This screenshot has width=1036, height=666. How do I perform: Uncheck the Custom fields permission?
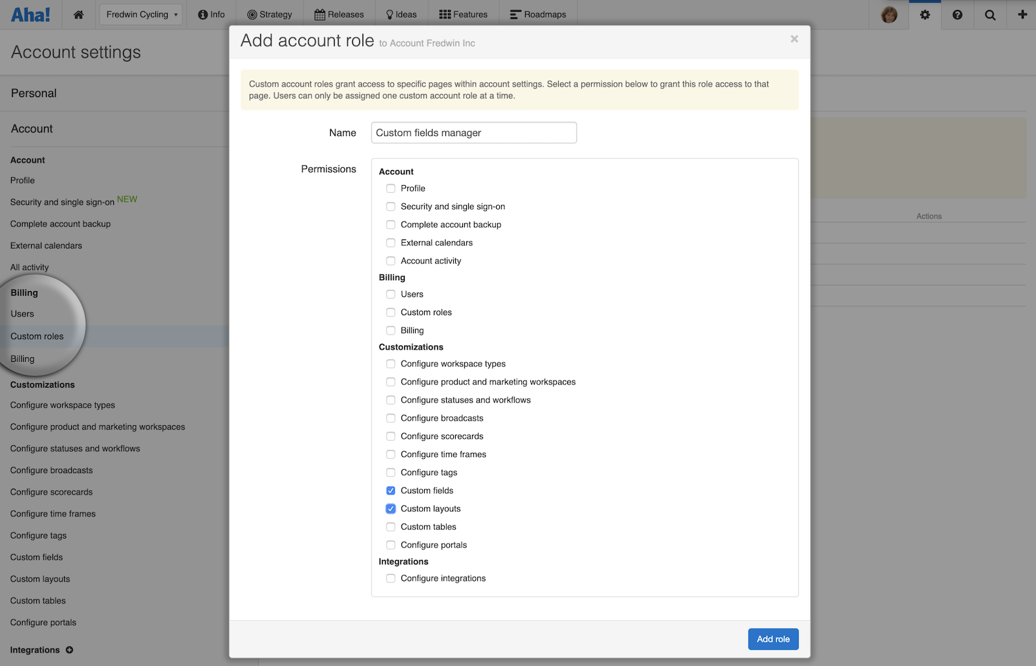point(390,490)
